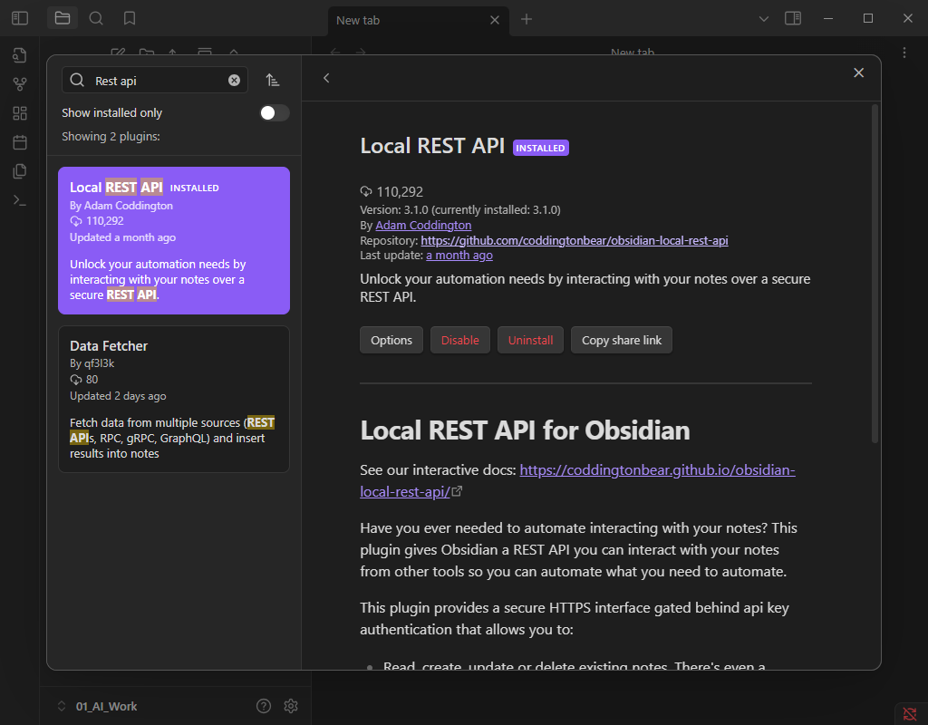The width and height of the screenshot is (928, 725).
Task: Open the file explorer folder icon
Action: (x=63, y=18)
